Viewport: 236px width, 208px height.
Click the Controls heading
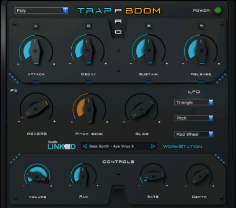pyautogui.click(x=119, y=162)
